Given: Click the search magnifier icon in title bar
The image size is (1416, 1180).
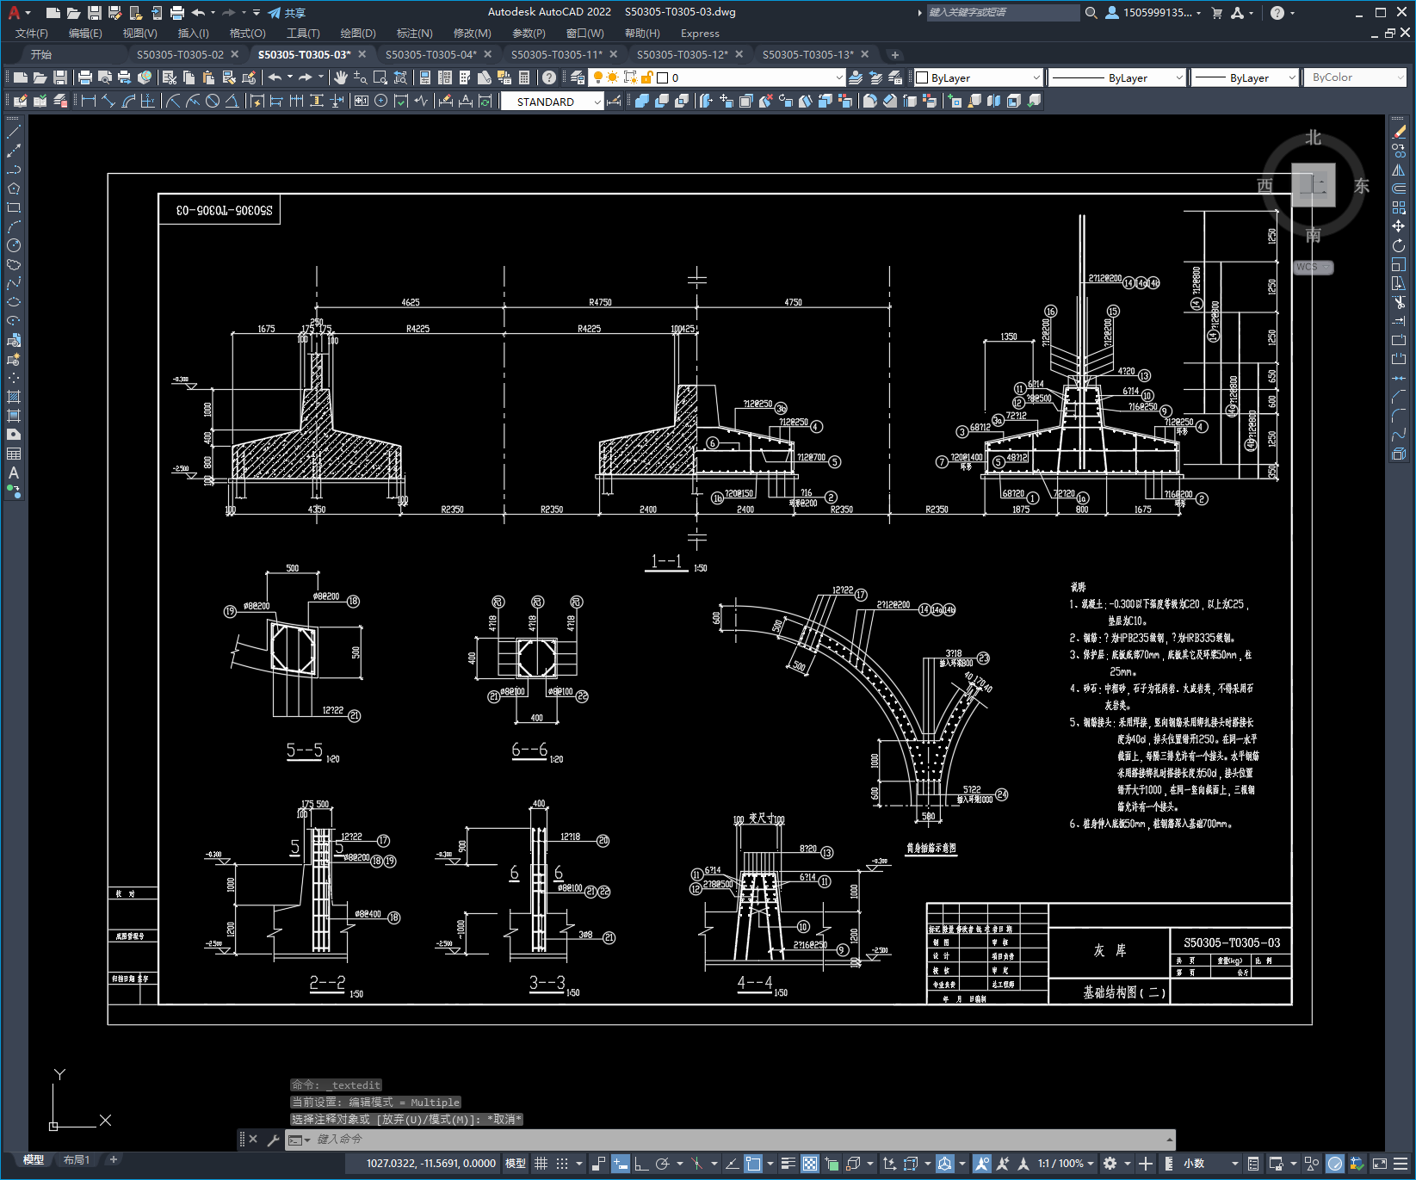Looking at the screenshot, I should tap(1091, 13).
